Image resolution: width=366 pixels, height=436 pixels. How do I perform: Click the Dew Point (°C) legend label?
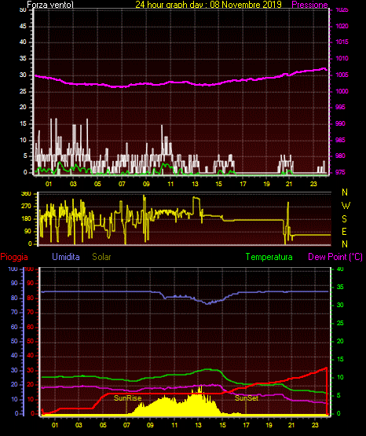pyautogui.click(x=335, y=257)
